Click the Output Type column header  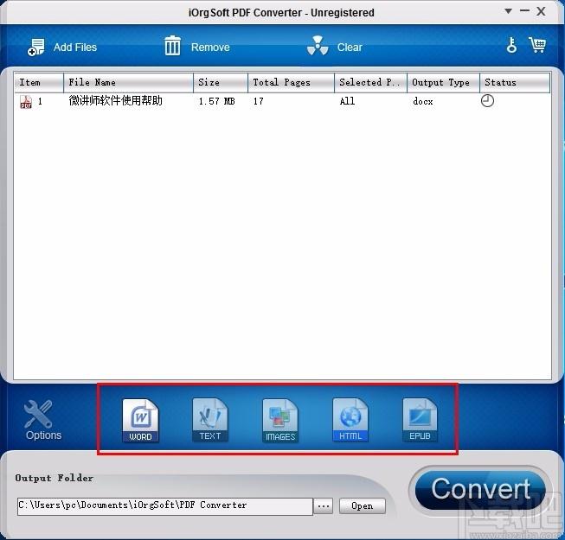click(444, 82)
